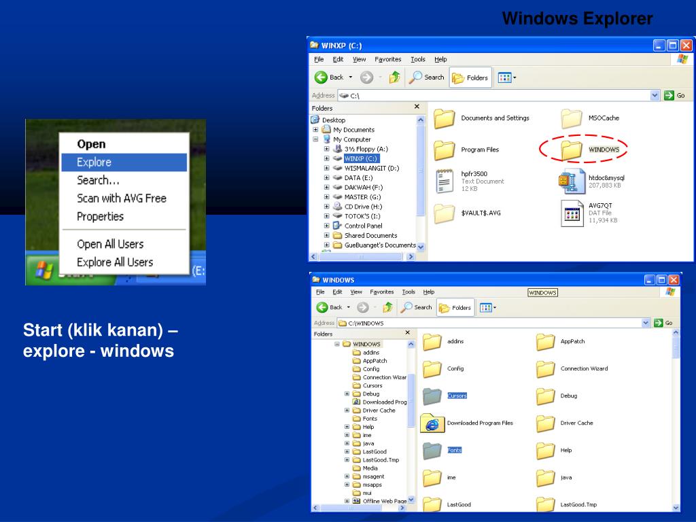The image size is (696, 522).
Task: Select DAKWAH (F:) drive in tree
Action: click(363, 188)
